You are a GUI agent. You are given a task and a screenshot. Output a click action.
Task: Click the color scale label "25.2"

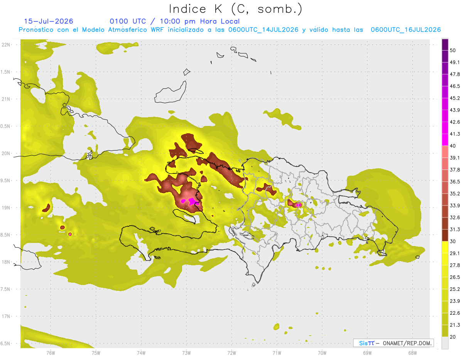coord(455,289)
